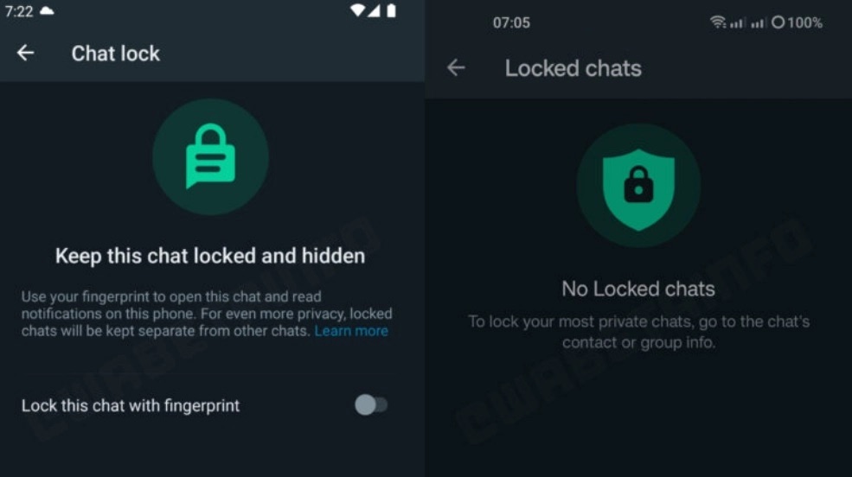
Task: Open the Learn more link
Action: (x=351, y=330)
